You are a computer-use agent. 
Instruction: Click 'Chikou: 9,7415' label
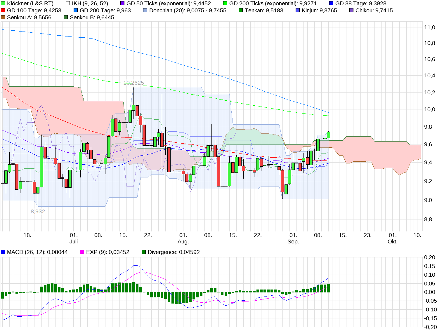click(x=374, y=11)
